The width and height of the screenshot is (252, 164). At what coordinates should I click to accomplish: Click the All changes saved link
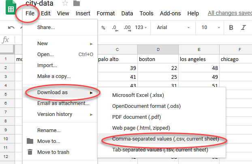[x=230, y=13]
